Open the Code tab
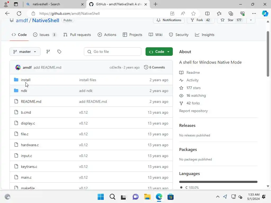 tap(19, 35)
